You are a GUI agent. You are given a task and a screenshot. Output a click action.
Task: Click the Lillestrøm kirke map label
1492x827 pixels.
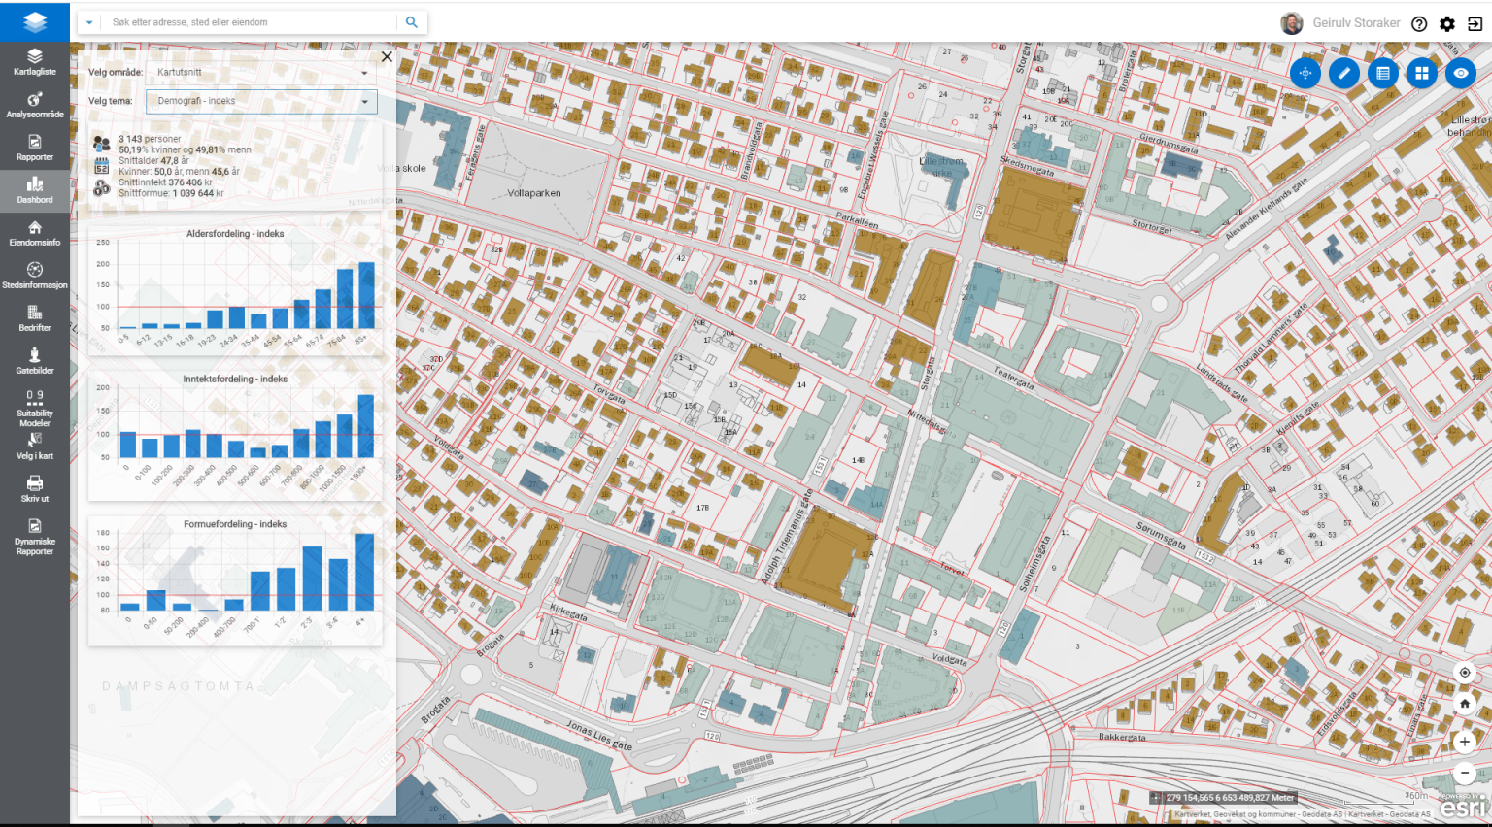(941, 167)
